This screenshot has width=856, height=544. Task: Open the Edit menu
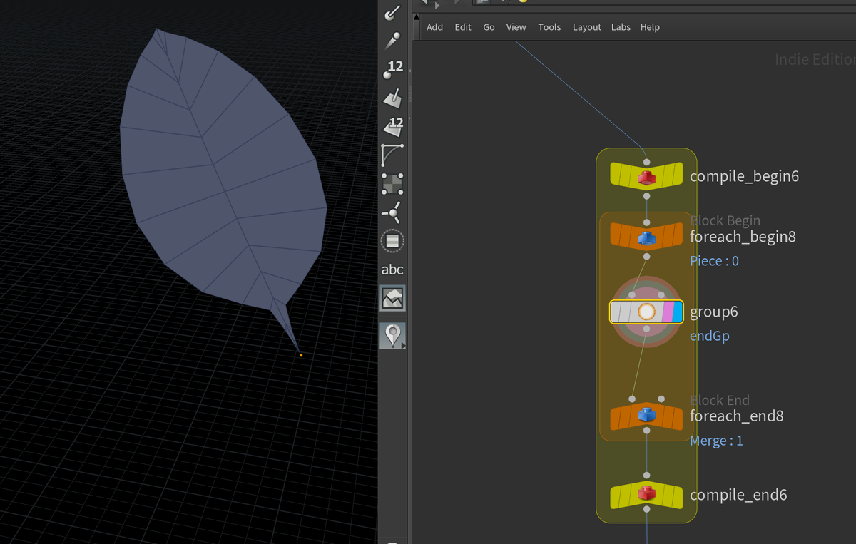463,27
